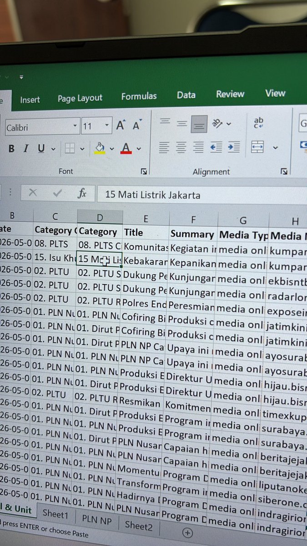Open Underline style dropdown arrow

point(53,149)
